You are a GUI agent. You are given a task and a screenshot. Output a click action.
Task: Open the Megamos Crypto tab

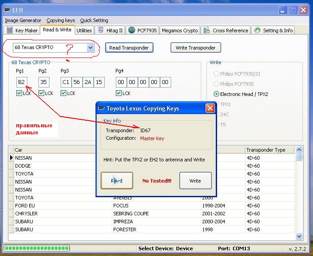click(x=179, y=31)
